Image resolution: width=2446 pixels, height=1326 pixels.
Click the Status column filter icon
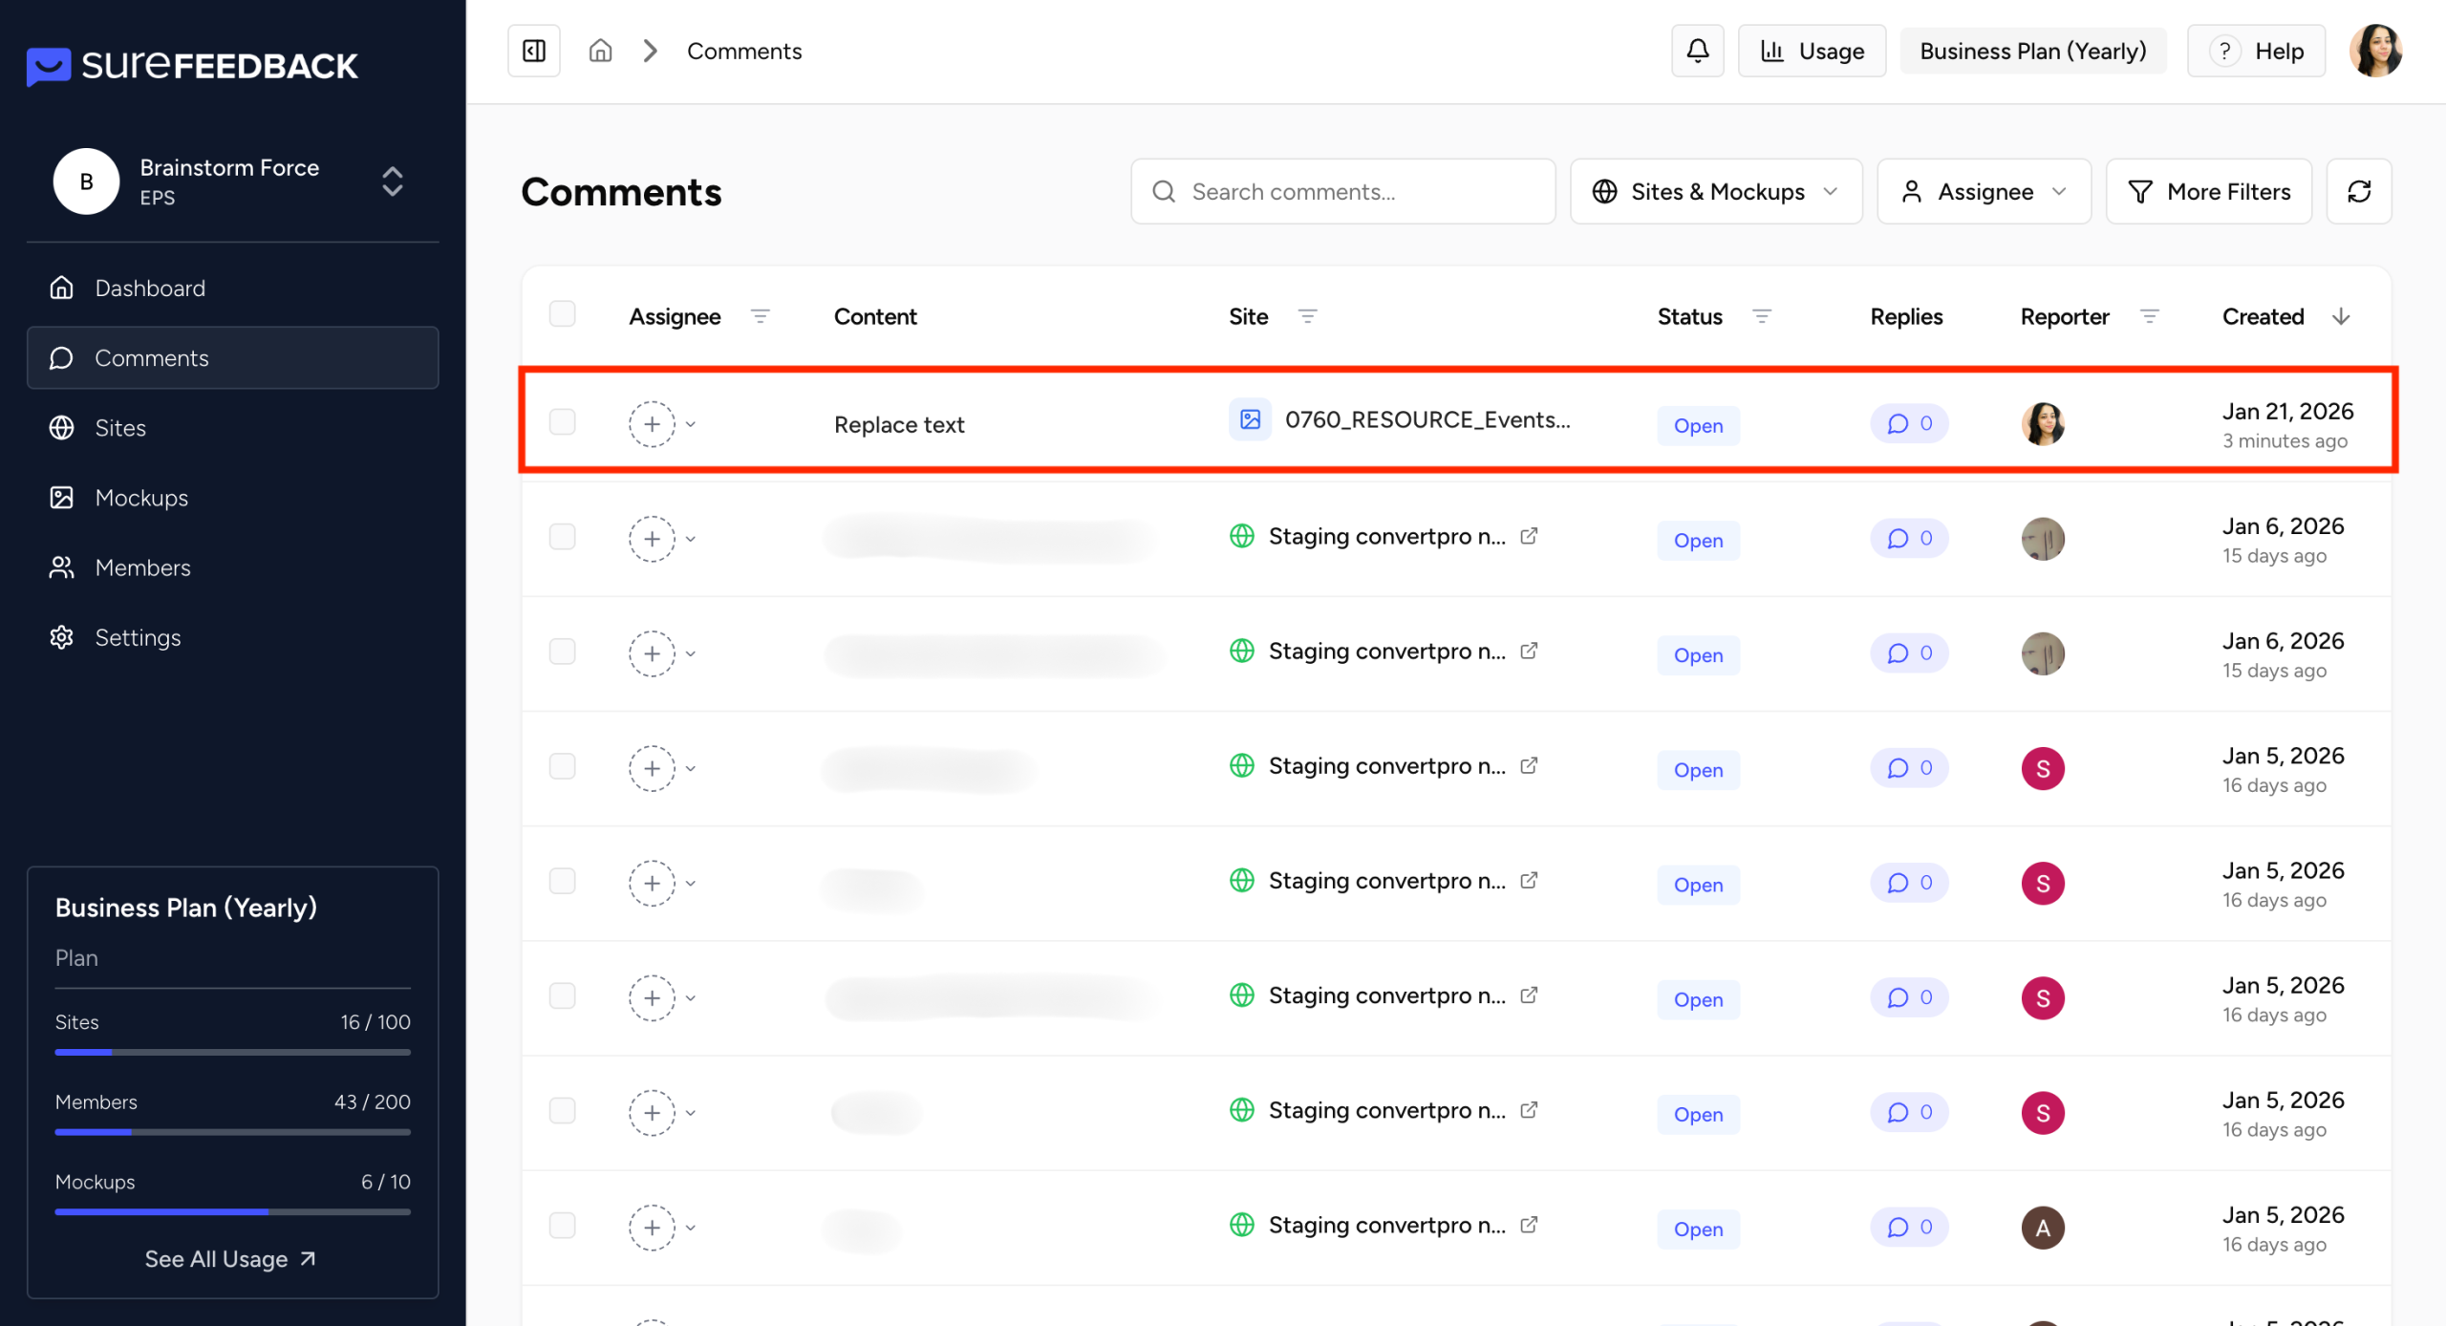pos(1762,316)
